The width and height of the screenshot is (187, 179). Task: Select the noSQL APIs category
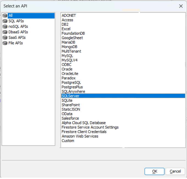pos(18,27)
